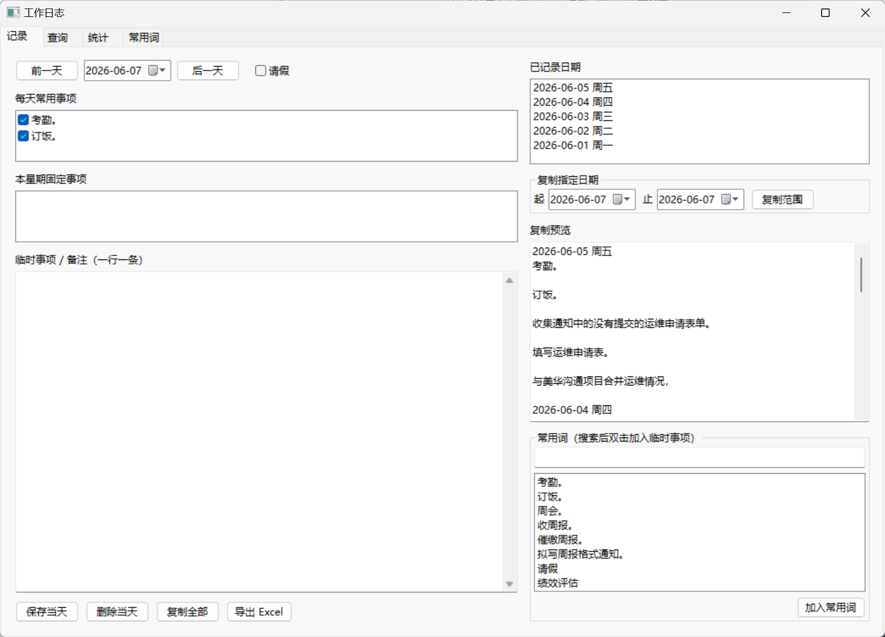Open the 止 end date calendar dropdown
The height and width of the screenshot is (637, 885).
pos(730,200)
